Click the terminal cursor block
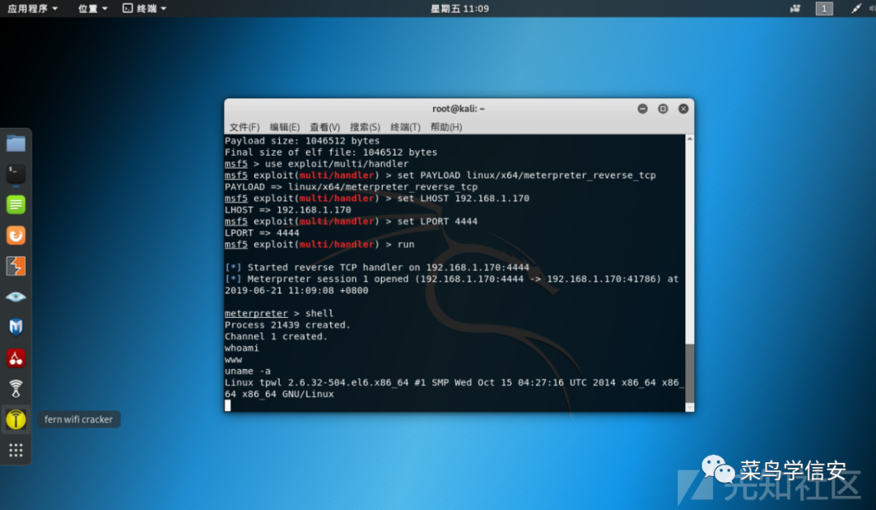This screenshot has height=510, width=876. pyautogui.click(x=227, y=405)
